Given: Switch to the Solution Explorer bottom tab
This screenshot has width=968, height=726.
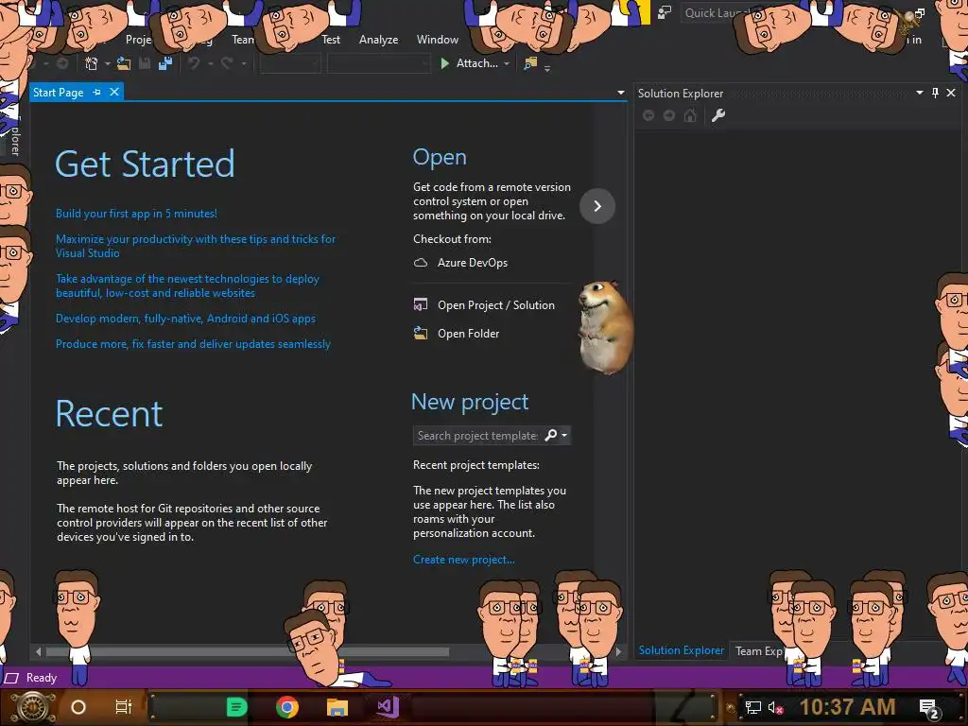Looking at the screenshot, I should (681, 650).
